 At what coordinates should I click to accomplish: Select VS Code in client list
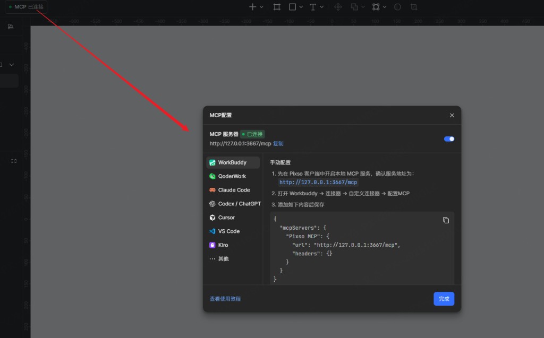coord(233,231)
